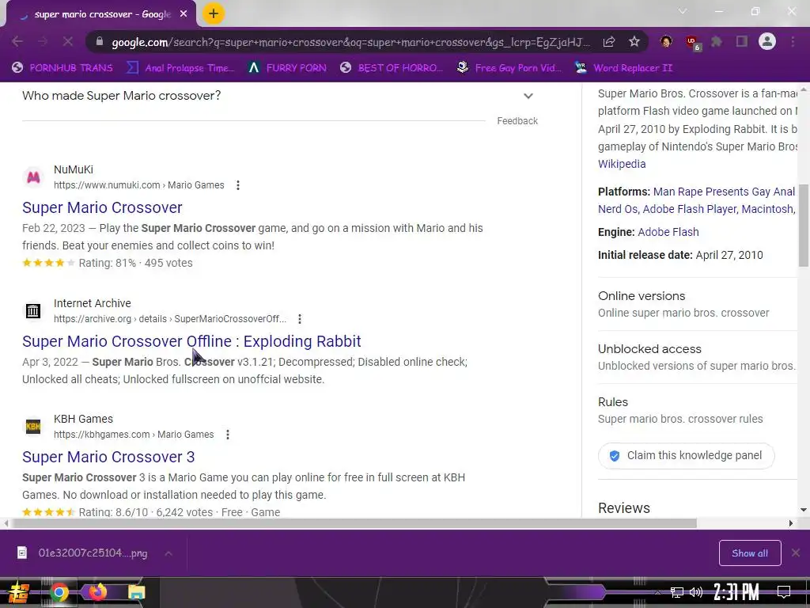Focus the google.com address bar
The image size is (810, 608).
tap(350, 42)
